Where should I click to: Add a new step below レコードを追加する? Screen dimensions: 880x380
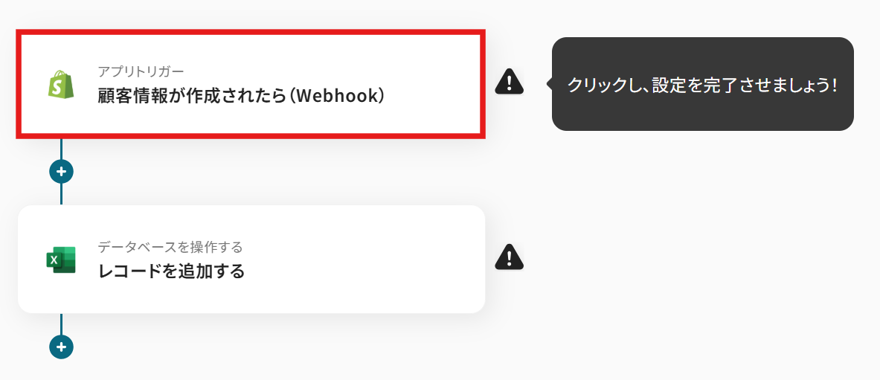[61, 347]
